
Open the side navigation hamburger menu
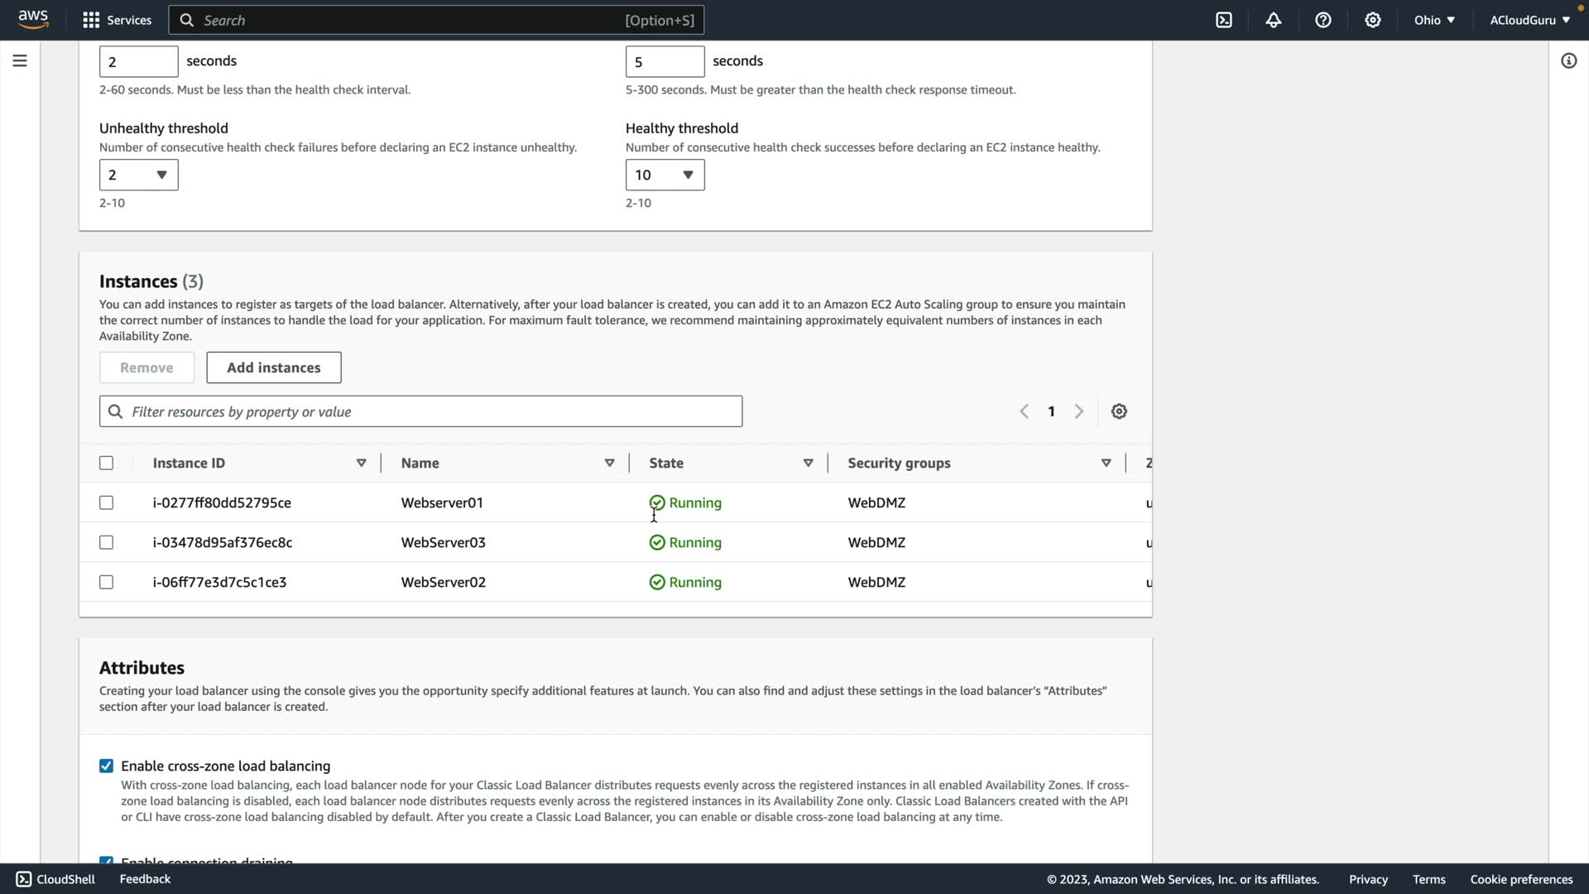pyautogui.click(x=20, y=60)
